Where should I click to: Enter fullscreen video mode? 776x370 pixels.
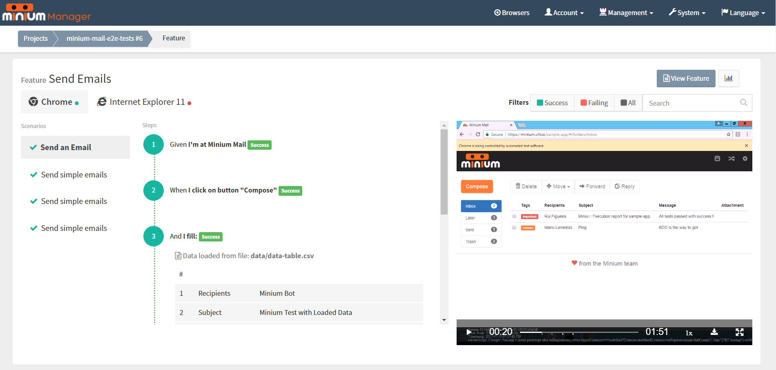pos(740,332)
